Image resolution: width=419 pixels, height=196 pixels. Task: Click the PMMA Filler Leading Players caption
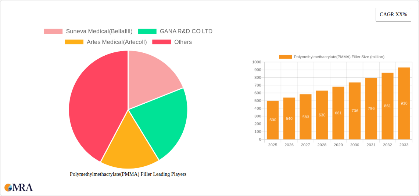(128, 174)
